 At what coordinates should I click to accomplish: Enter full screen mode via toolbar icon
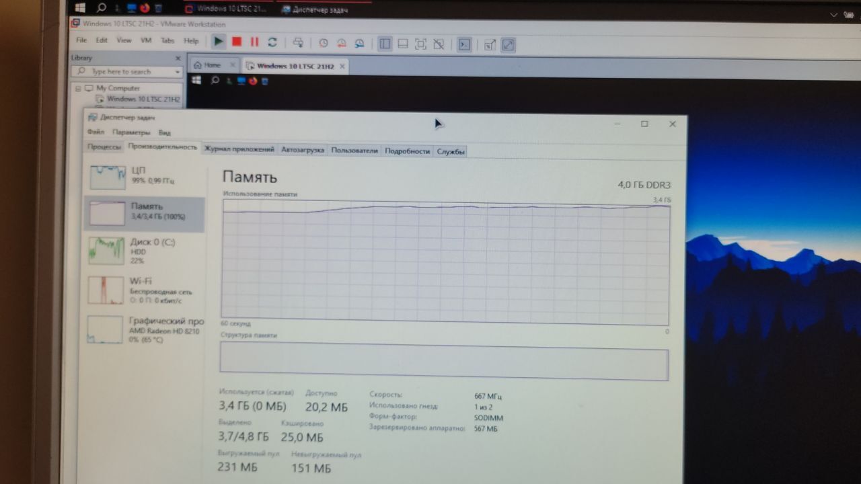tap(420, 44)
